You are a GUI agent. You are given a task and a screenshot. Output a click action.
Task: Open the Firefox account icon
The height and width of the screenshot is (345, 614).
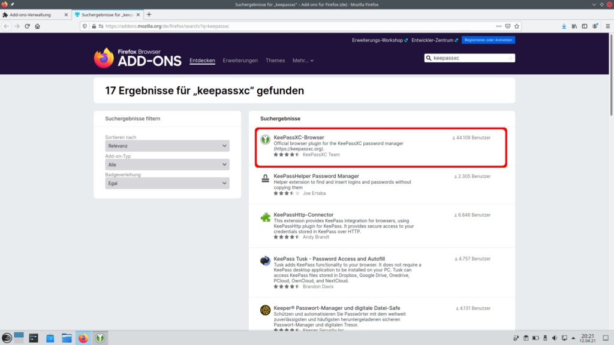pyautogui.click(x=595, y=26)
